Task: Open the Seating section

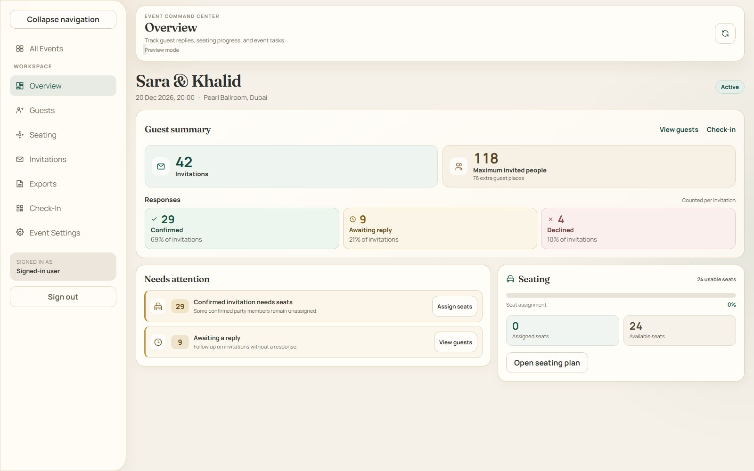Action: tap(63, 135)
